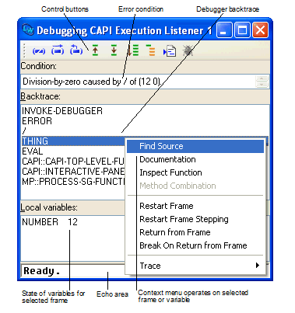Click the first blue parenthesized toolbar icon
Image resolution: width=295 pixels, height=313 pixels.
click(x=39, y=50)
